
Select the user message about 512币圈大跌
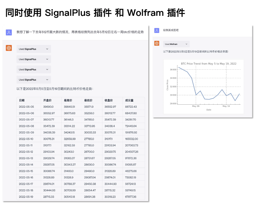(x=80, y=32)
